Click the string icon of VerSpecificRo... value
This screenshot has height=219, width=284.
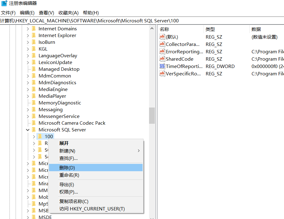tap(162, 74)
